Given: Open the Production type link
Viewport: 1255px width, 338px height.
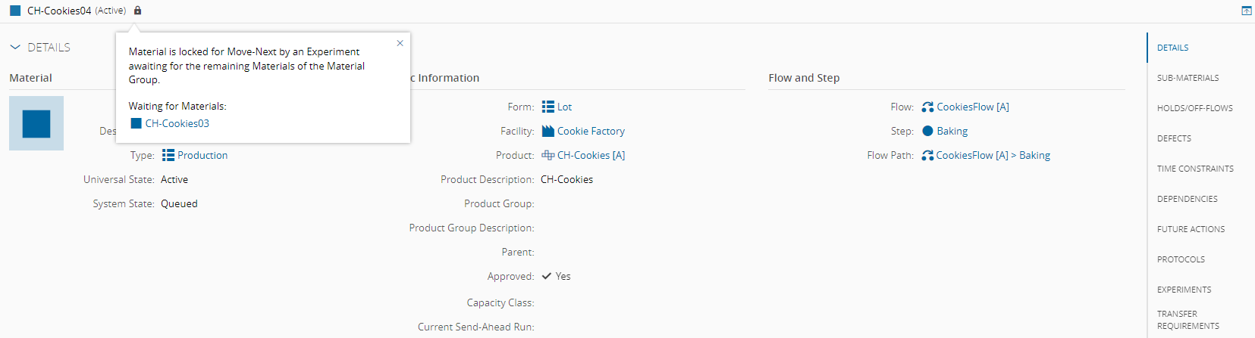Looking at the screenshot, I should 202,155.
